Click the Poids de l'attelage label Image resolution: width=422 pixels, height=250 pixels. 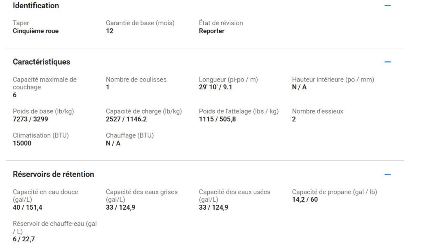pos(239,112)
